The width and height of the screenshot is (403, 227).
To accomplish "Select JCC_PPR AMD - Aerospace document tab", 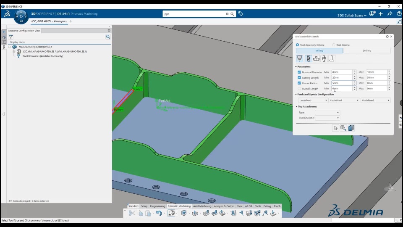I will click(x=49, y=21).
